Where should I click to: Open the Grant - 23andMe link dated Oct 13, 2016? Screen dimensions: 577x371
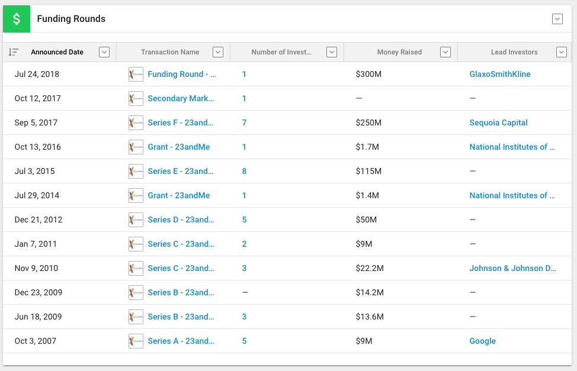coord(179,147)
